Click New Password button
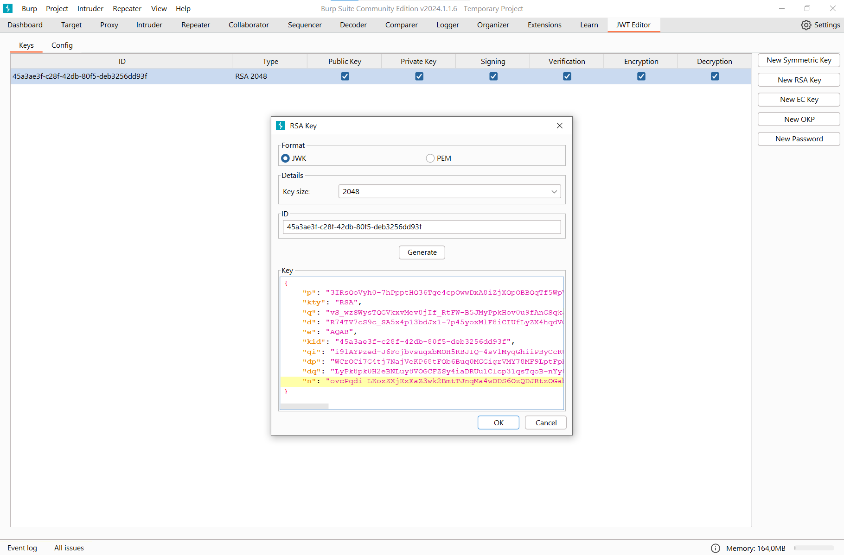The width and height of the screenshot is (844, 555). [x=799, y=139]
